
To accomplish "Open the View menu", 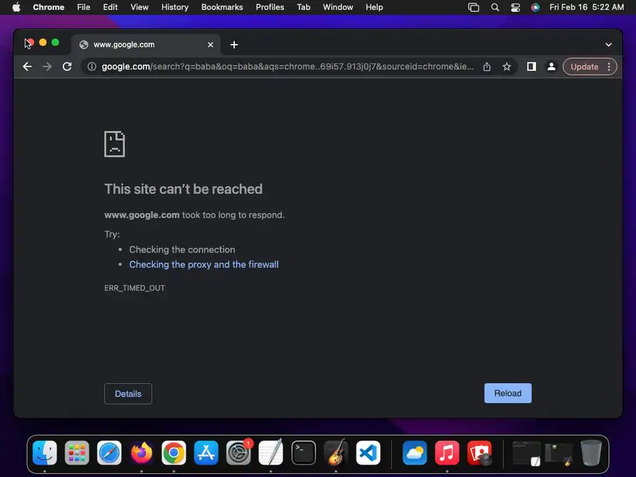I will [140, 7].
